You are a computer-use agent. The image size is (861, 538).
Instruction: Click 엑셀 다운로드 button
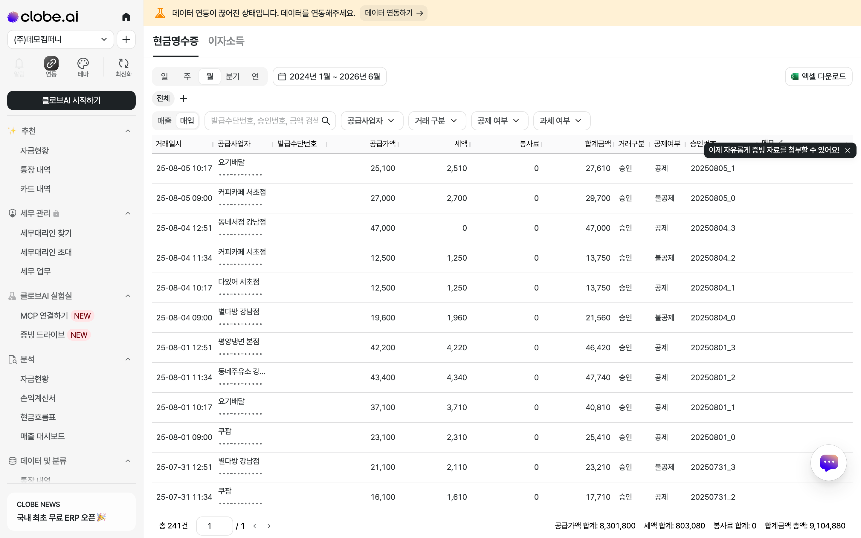[x=818, y=77]
